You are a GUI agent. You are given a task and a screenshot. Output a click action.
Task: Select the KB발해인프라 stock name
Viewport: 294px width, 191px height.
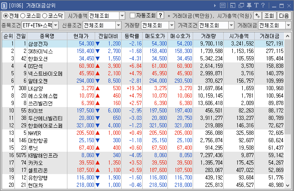(43, 155)
